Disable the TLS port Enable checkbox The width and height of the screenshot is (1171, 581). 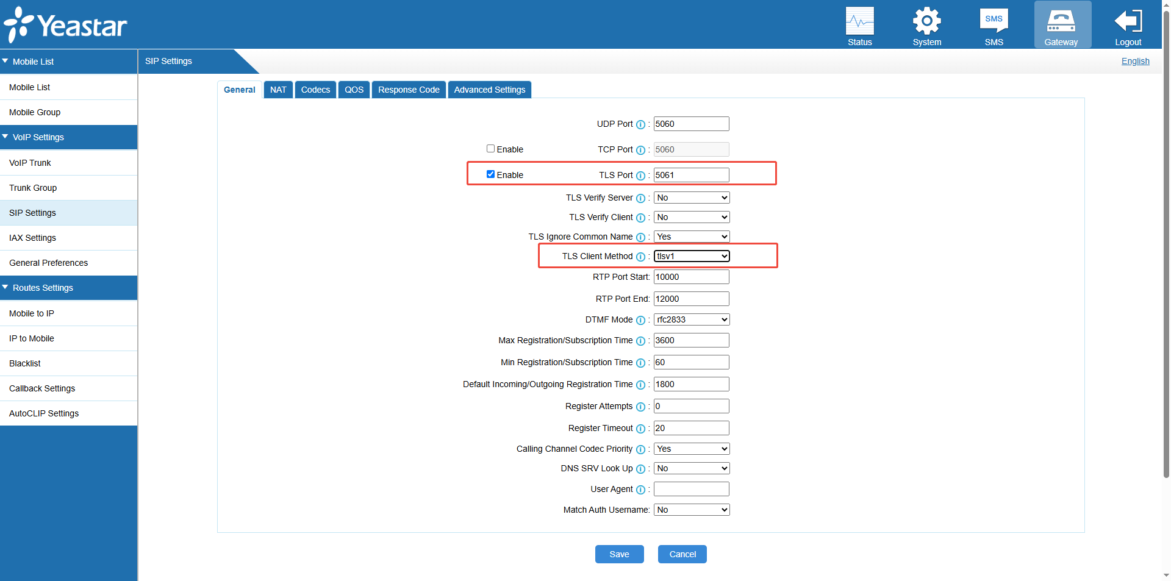[x=491, y=174]
